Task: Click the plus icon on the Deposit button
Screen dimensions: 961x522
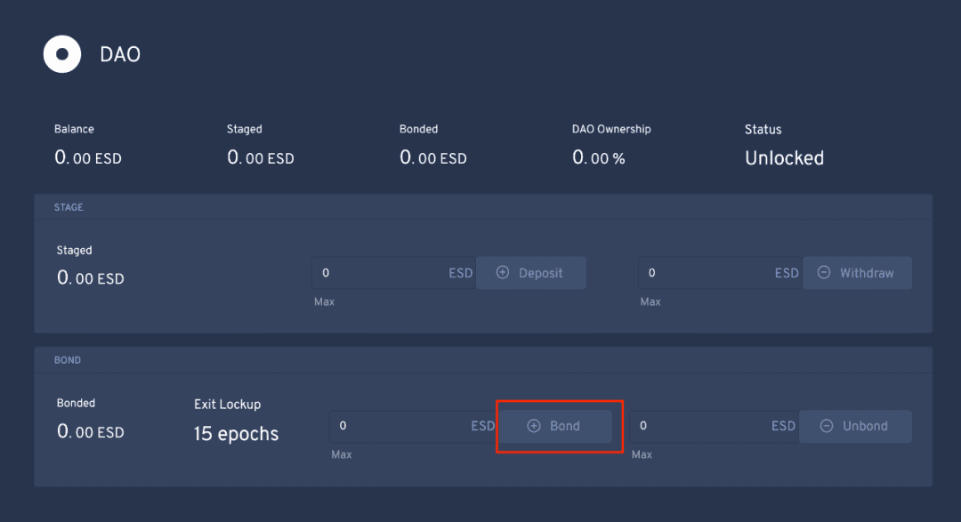Action: point(503,273)
